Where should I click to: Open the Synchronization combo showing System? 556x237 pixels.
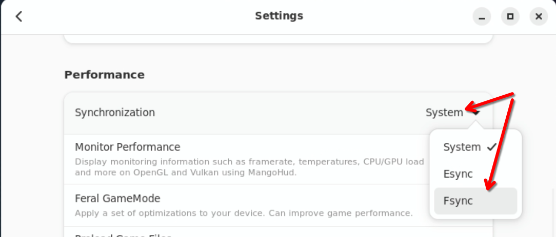point(444,113)
